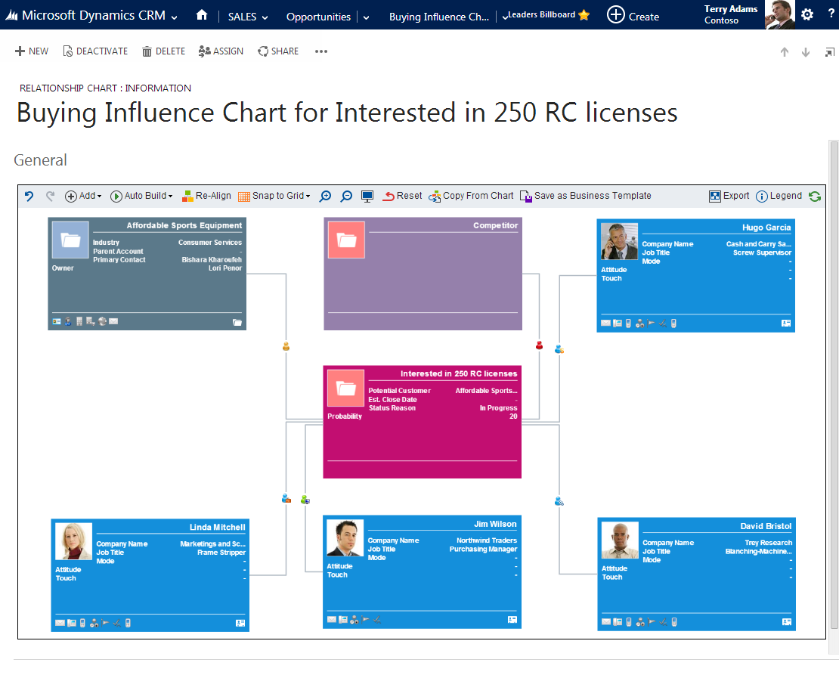
Task: Click Re-Align in the chart toolbar
Action: (206, 197)
